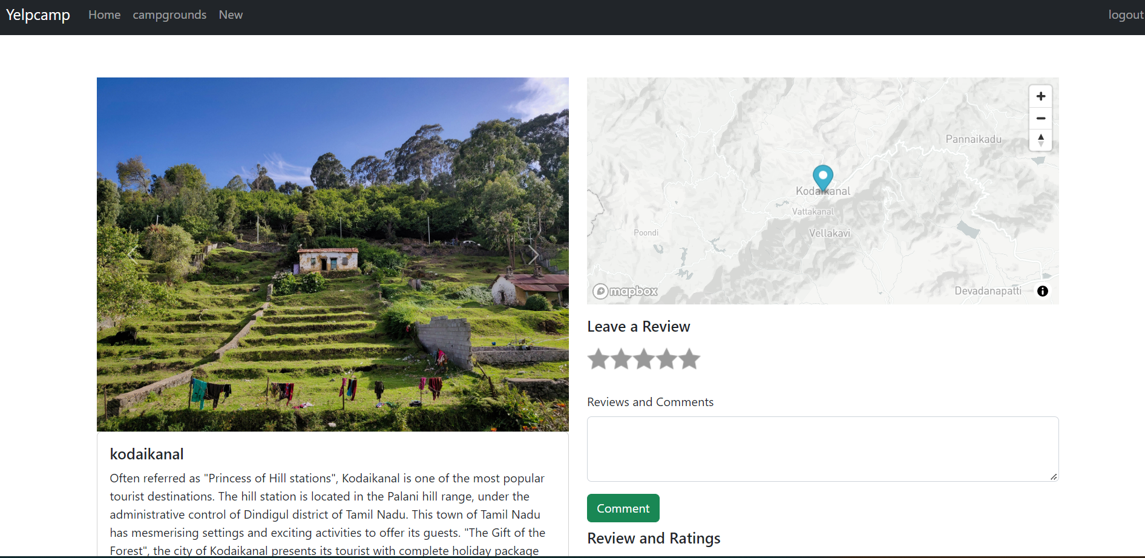Advance carousel with the next arrow
The height and width of the screenshot is (558, 1145).
click(x=533, y=254)
